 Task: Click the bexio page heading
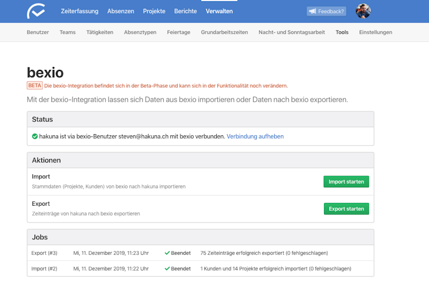click(45, 73)
